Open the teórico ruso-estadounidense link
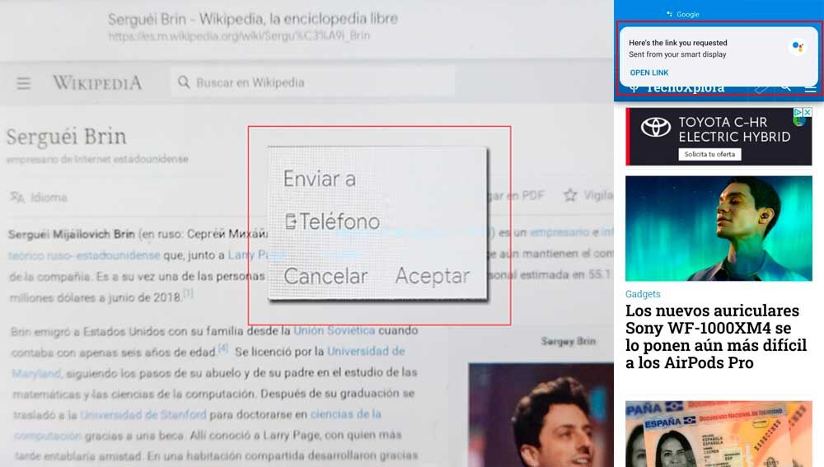824x467 pixels. coord(84,255)
